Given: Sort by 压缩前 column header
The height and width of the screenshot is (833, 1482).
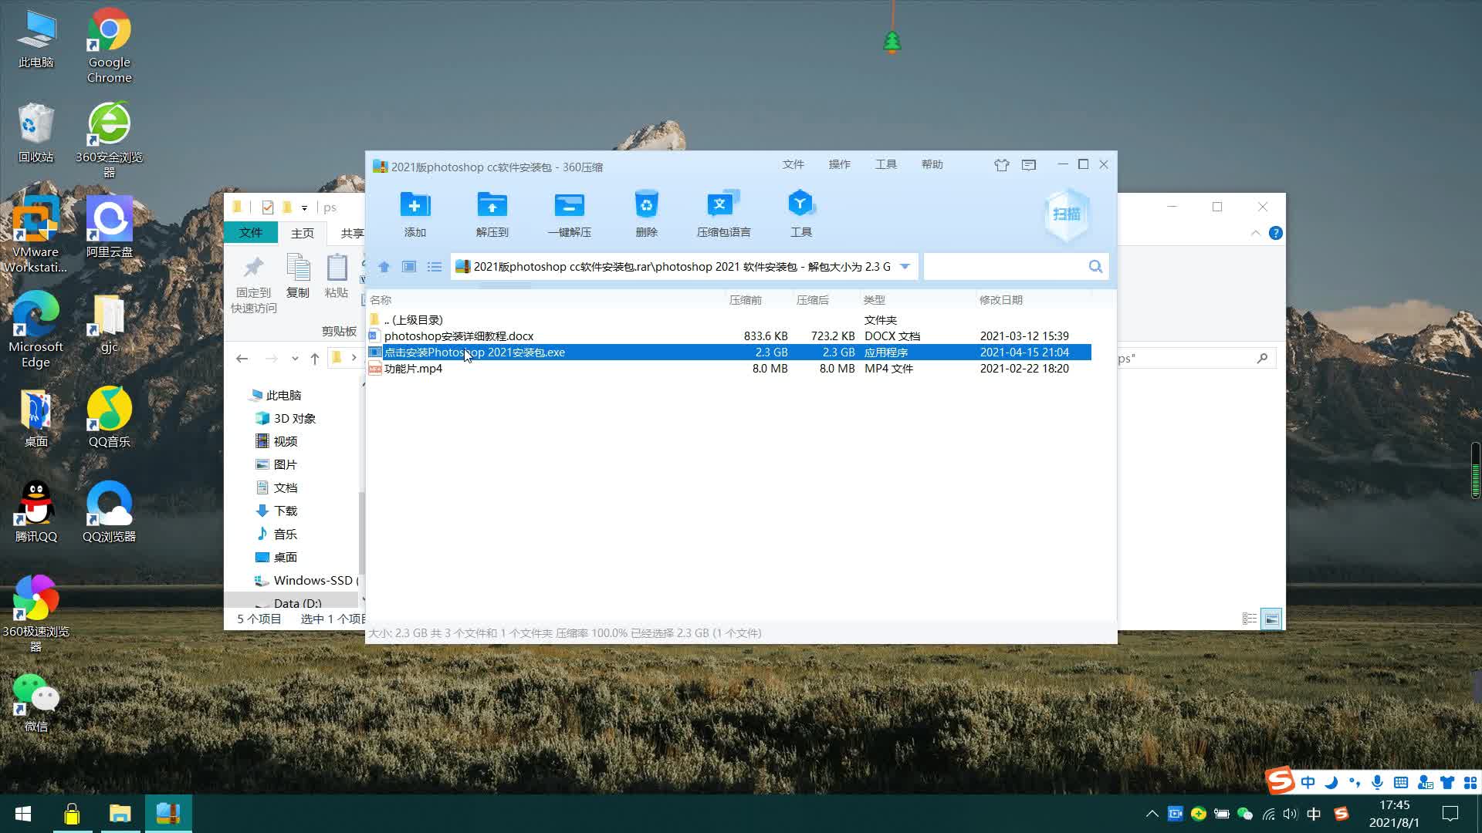Looking at the screenshot, I should point(760,300).
